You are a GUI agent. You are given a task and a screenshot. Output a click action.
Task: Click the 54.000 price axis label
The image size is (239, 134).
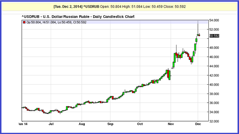point(214,20)
